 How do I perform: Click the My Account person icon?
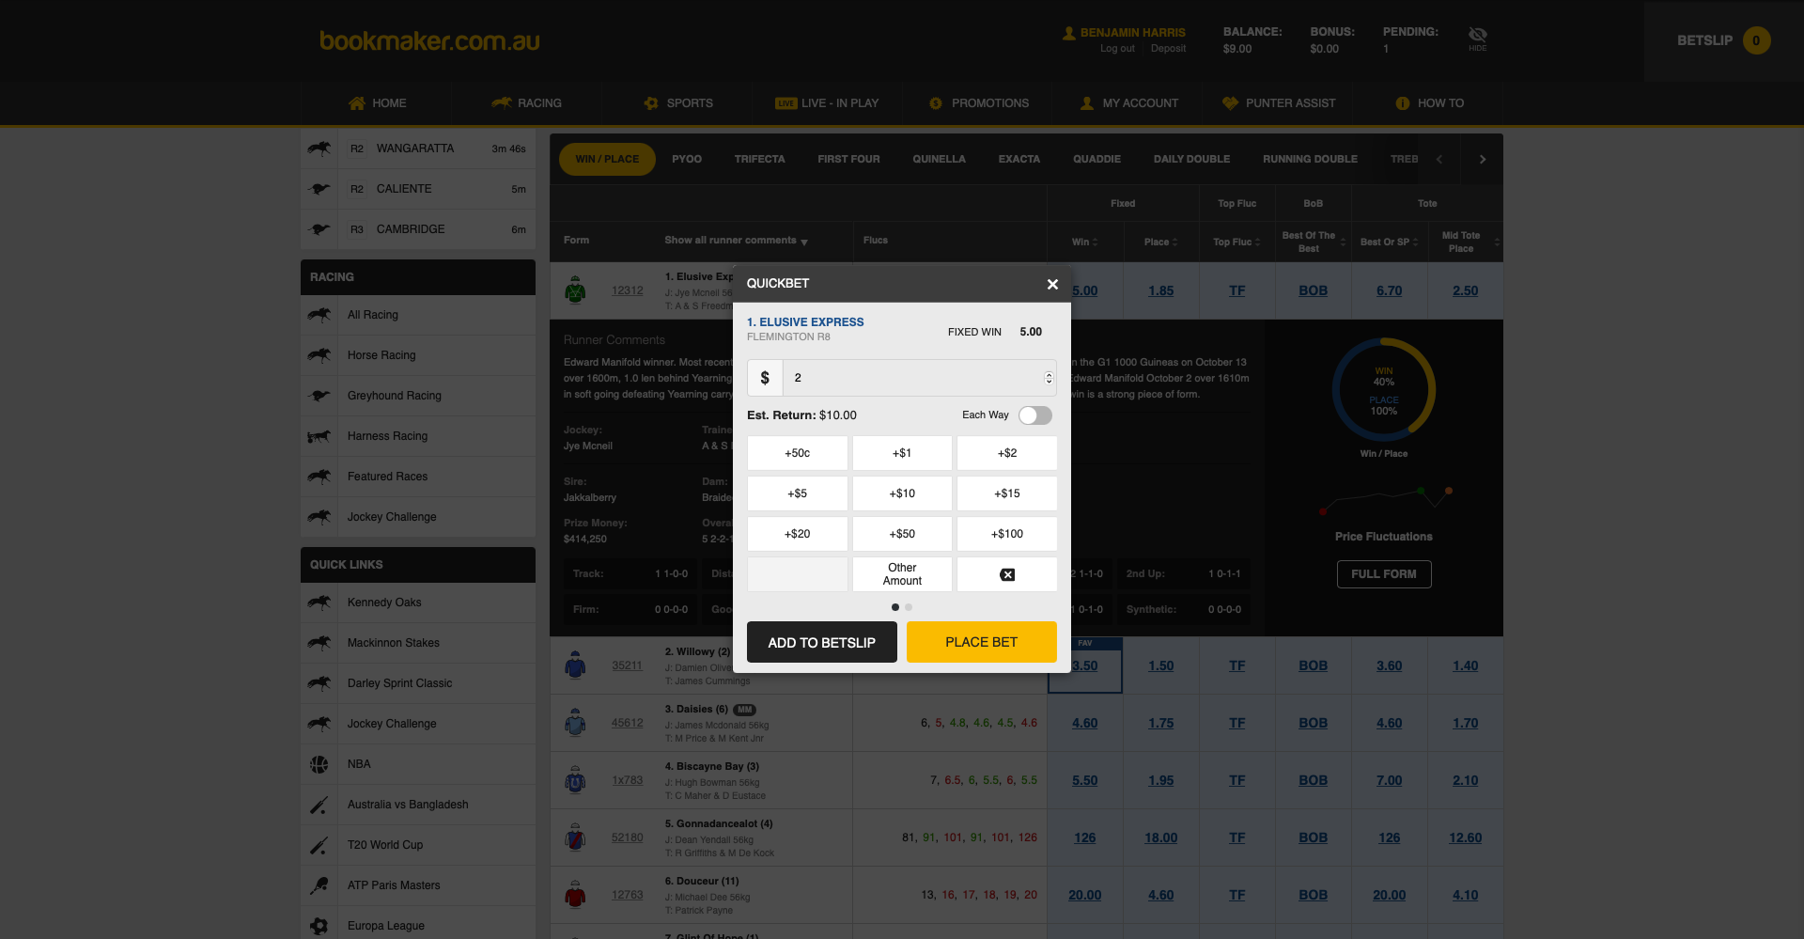1087,103
